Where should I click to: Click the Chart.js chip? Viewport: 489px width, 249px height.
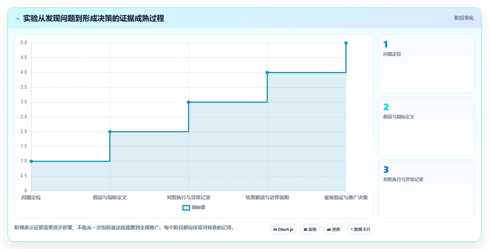pyautogui.click(x=283, y=229)
